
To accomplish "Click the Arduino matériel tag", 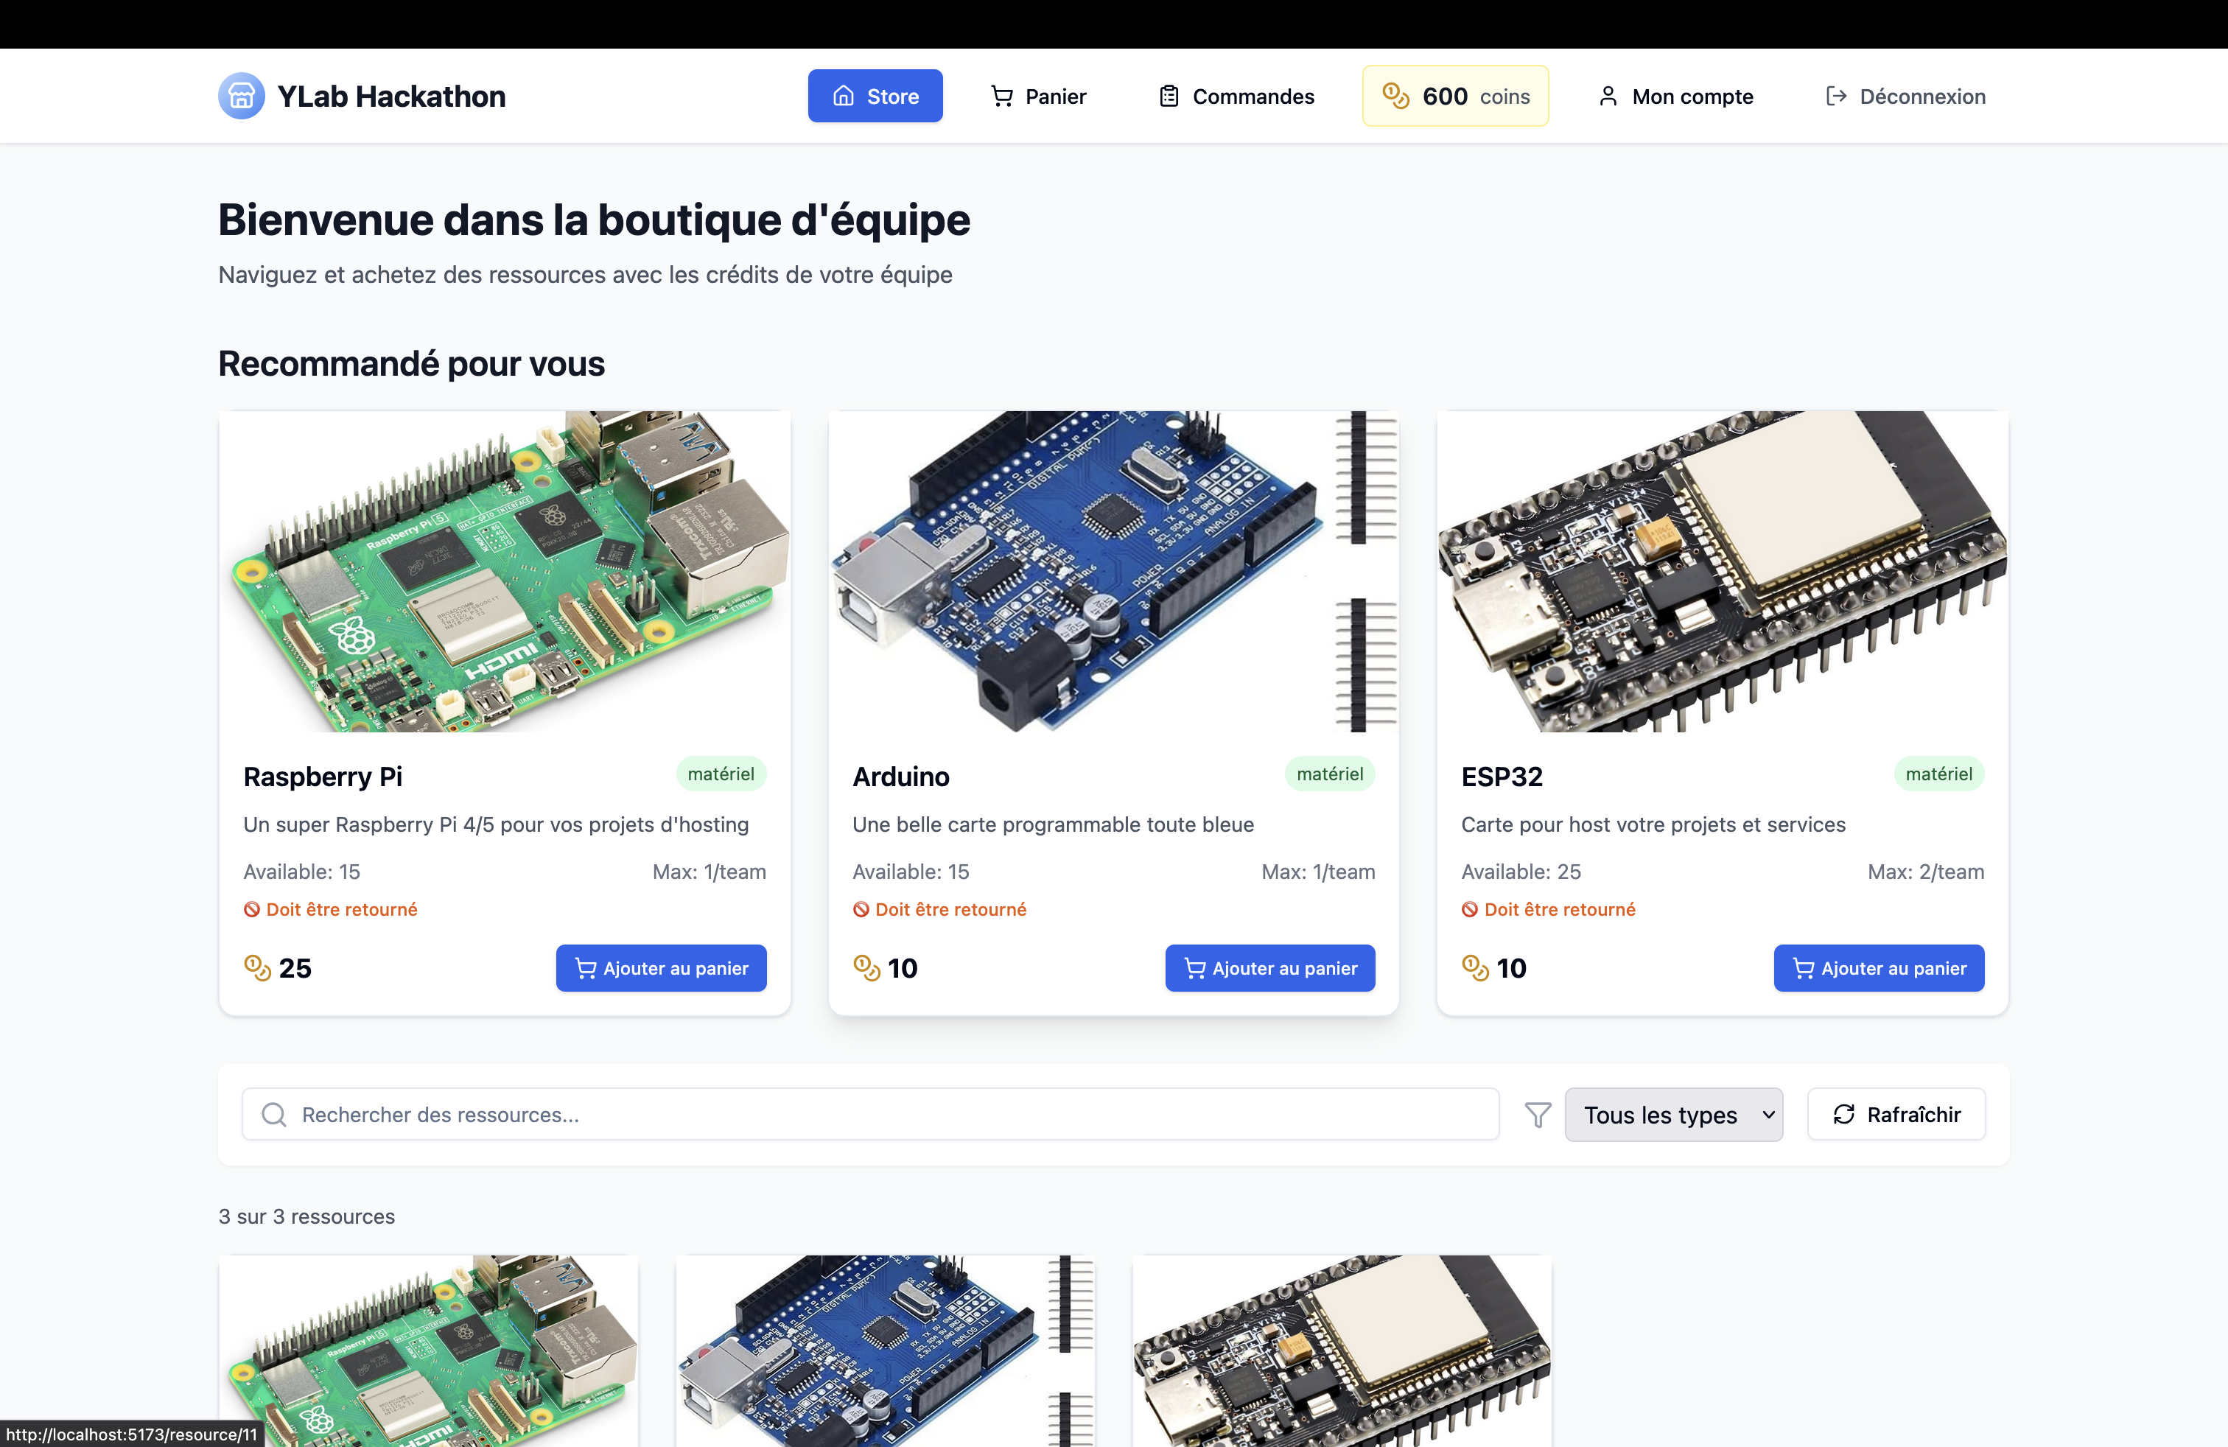I will click(x=1329, y=774).
